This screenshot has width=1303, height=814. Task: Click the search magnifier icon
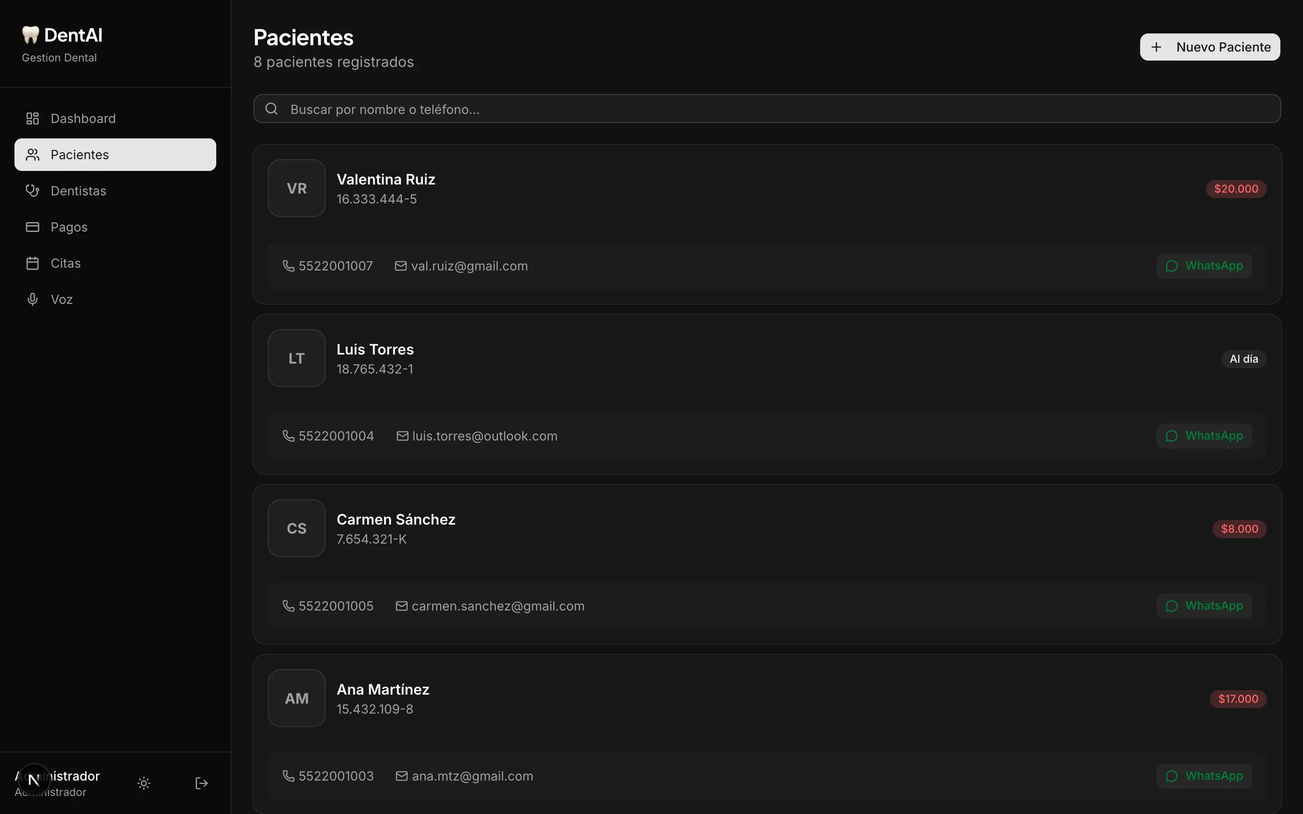pos(272,109)
